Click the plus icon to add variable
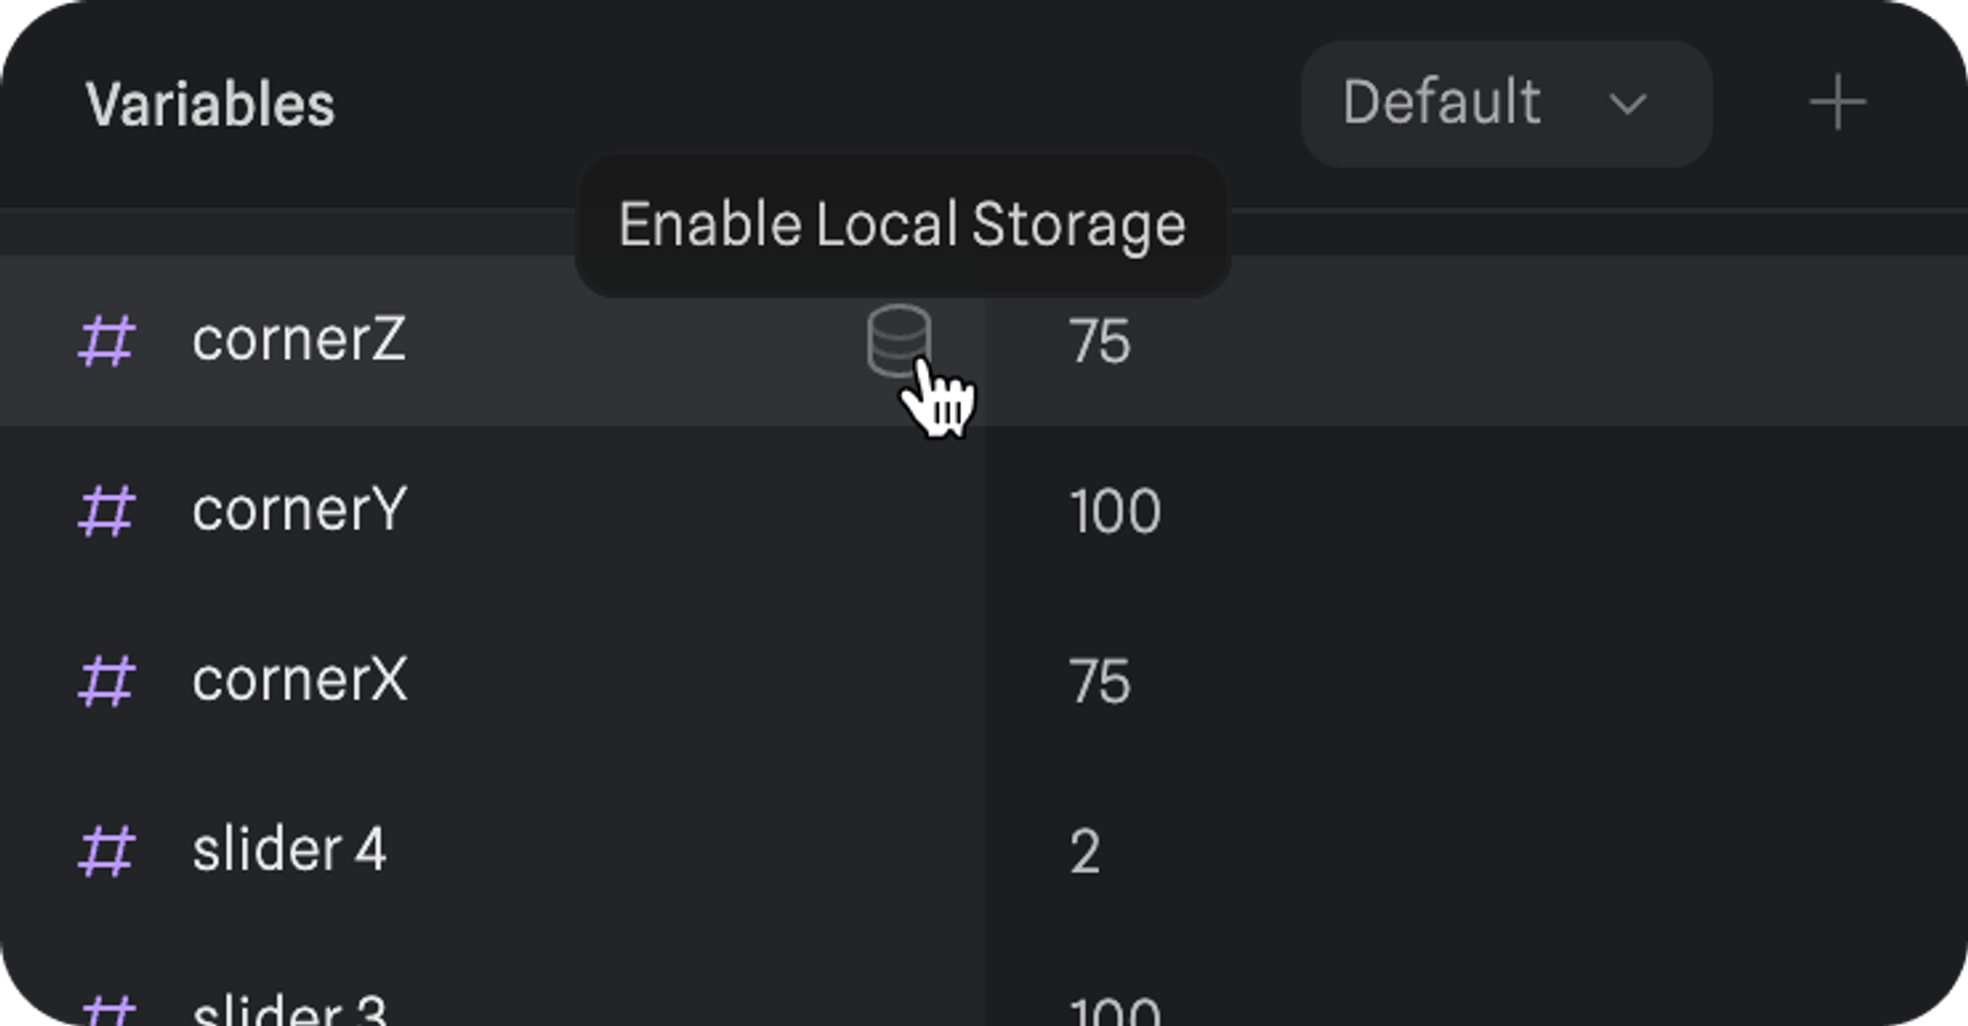Image resolution: width=1968 pixels, height=1026 pixels. tap(1836, 103)
